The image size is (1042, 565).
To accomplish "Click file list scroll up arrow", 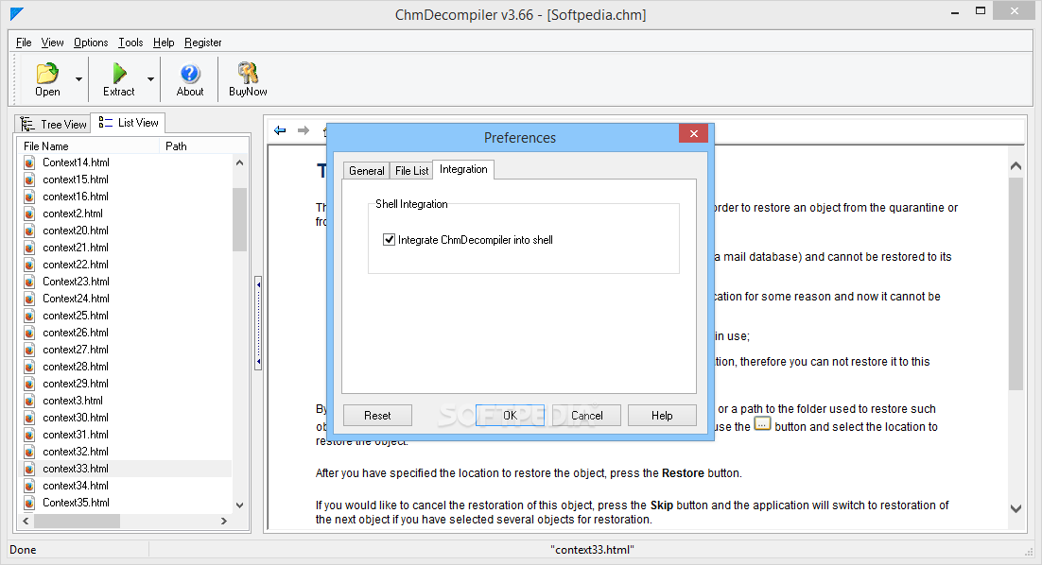I will [239, 163].
